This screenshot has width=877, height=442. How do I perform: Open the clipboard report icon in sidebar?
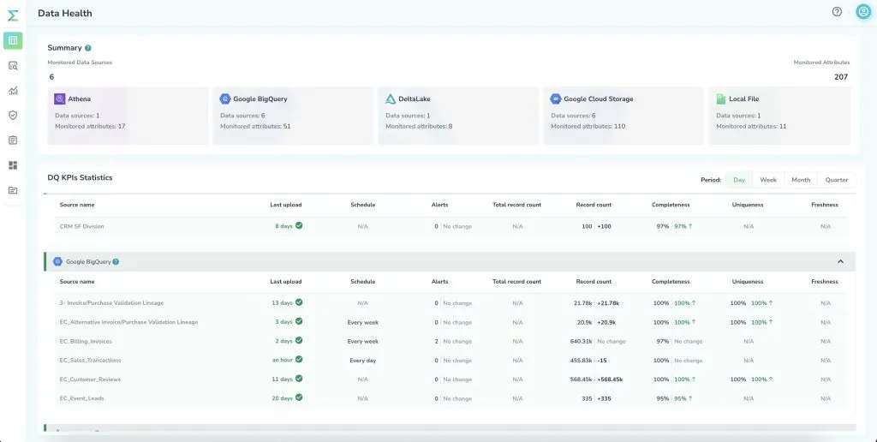[x=13, y=140]
